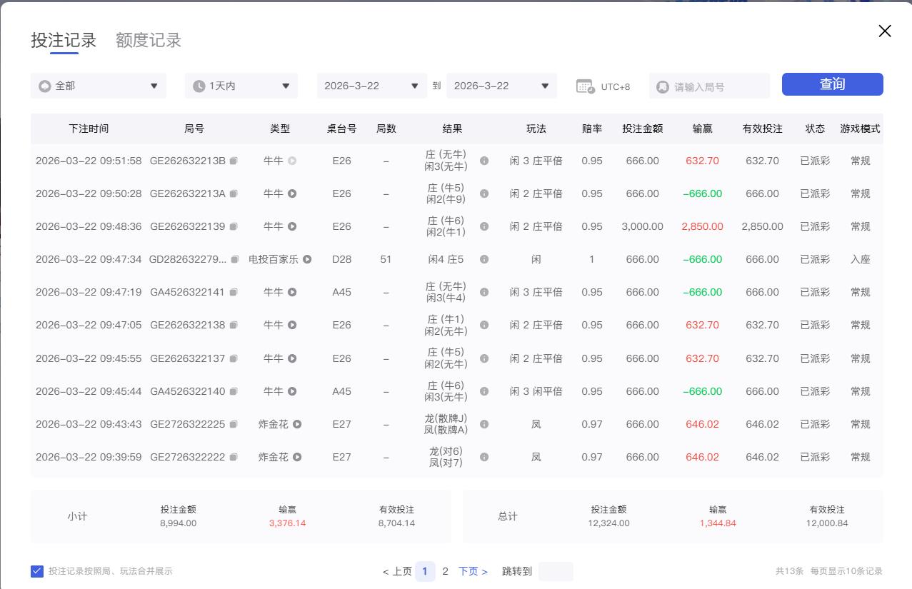Select the 投注记录 tab
912x589 pixels.
click(x=64, y=41)
